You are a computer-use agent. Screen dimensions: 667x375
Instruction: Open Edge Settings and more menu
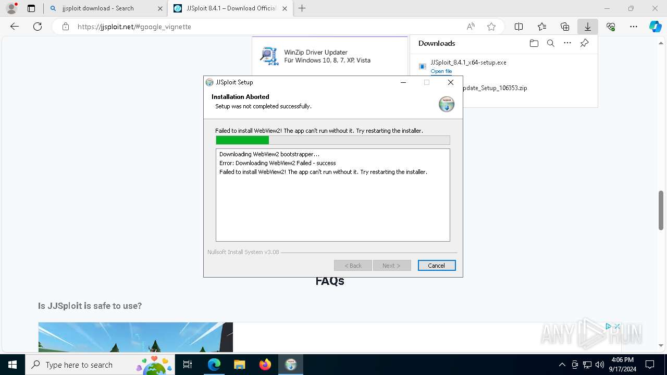click(x=634, y=27)
